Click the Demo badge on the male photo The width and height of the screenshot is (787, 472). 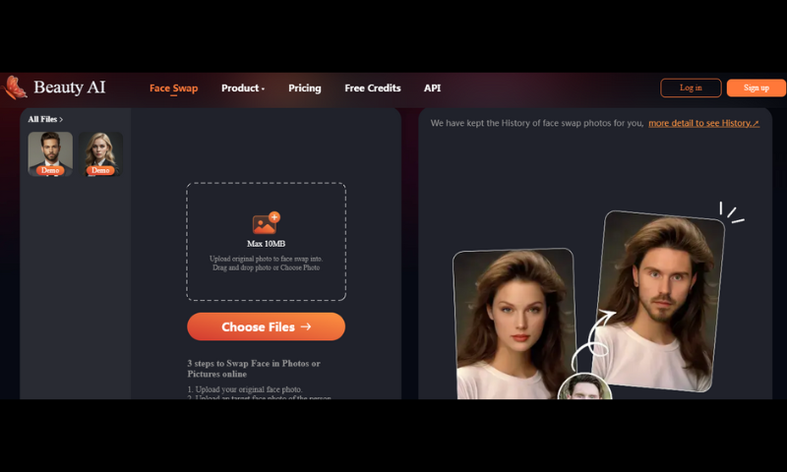[49, 170]
